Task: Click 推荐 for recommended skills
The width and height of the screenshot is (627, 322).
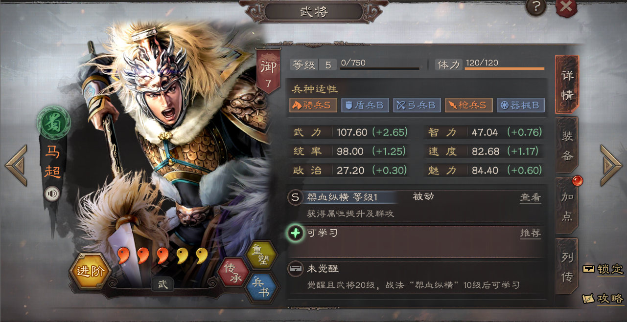Action: click(x=531, y=233)
